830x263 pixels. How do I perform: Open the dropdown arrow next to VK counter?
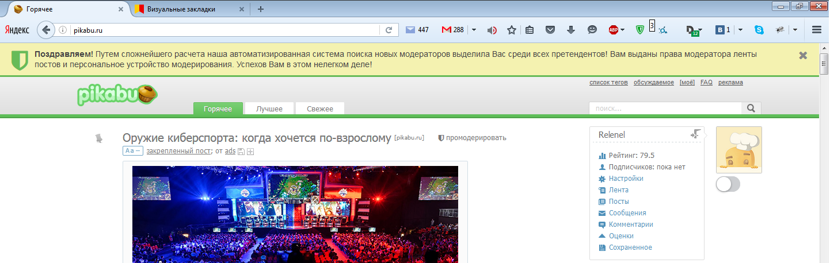pos(740,30)
